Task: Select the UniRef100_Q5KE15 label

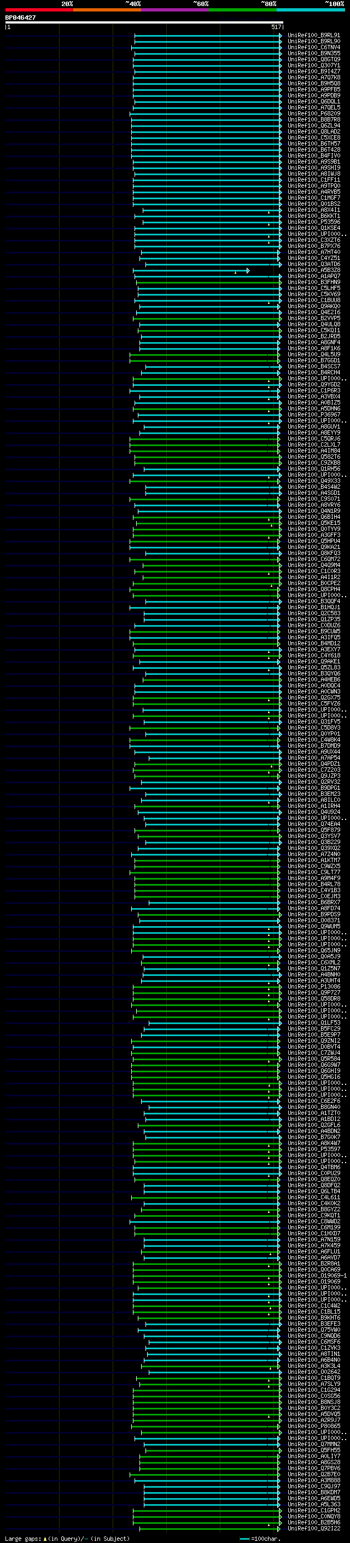Action: pyautogui.click(x=313, y=523)
